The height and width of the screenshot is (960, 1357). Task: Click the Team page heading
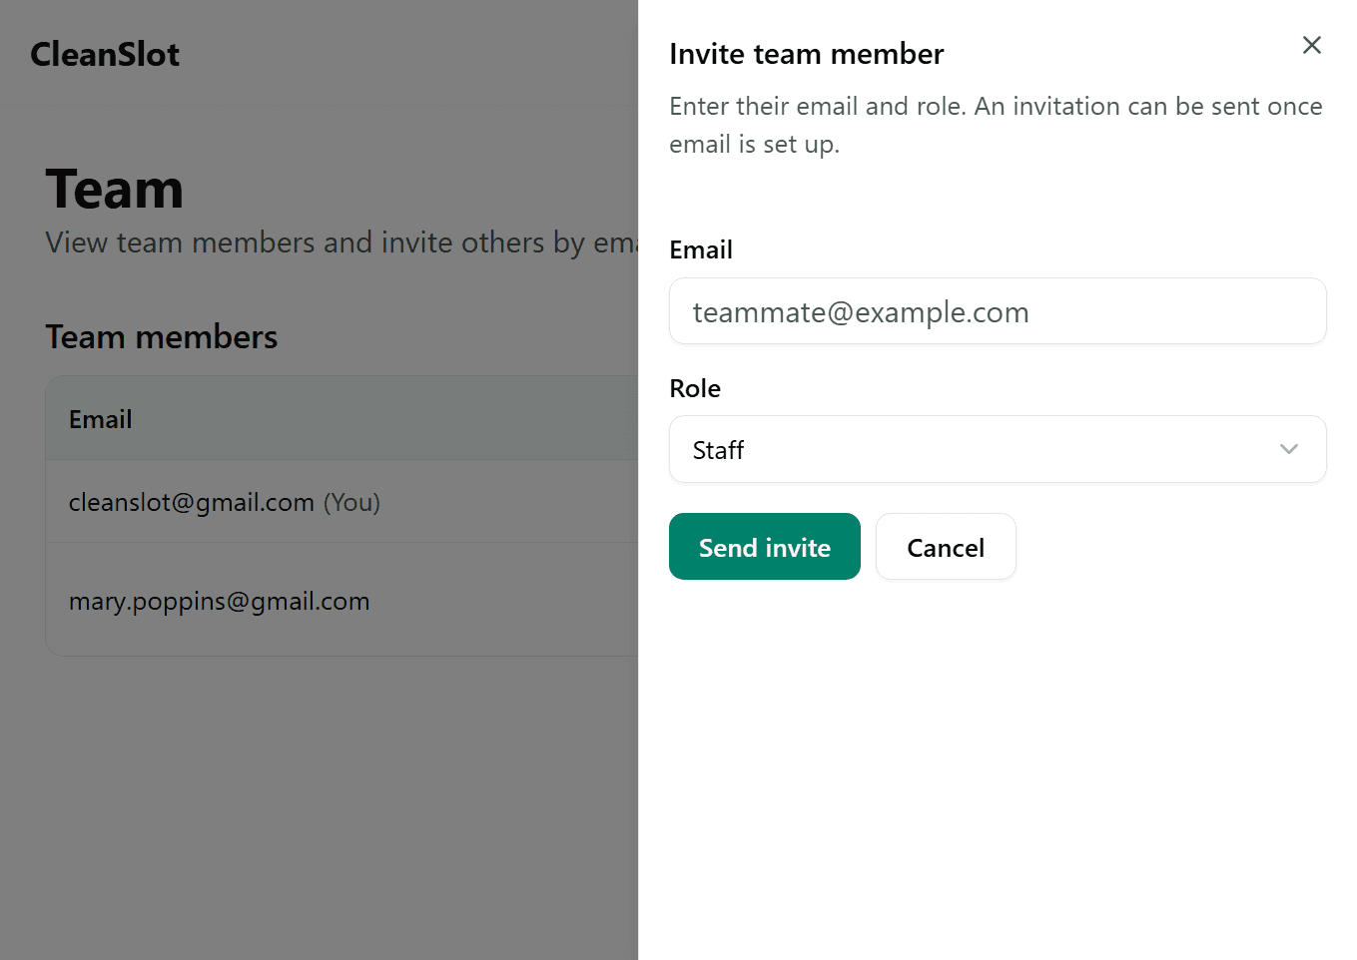[x=115, y=190]
